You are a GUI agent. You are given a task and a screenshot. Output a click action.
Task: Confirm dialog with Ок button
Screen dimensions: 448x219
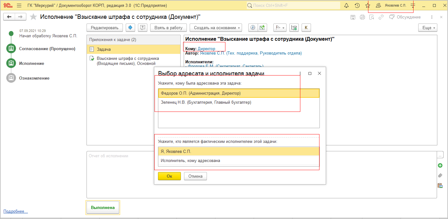169,176
